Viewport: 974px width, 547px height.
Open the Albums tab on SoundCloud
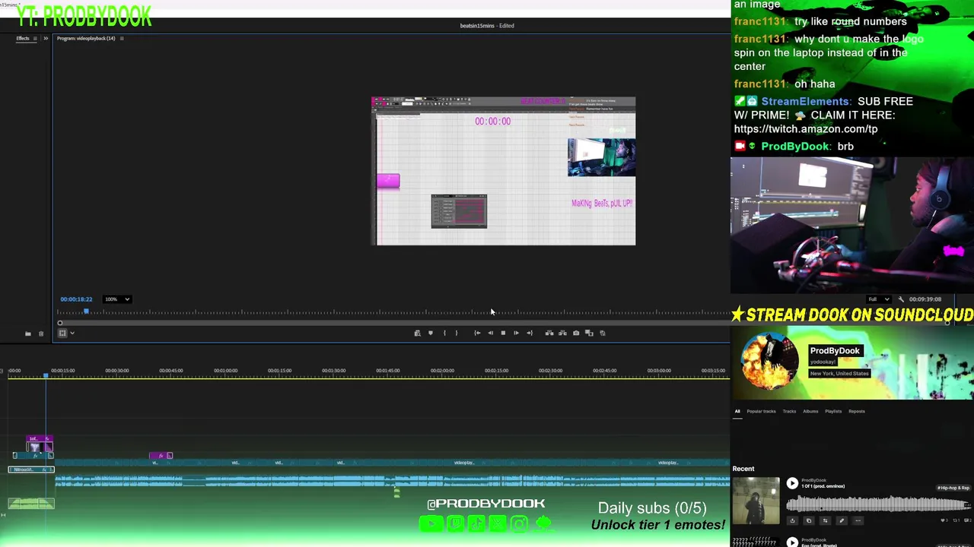click(x=810, y=411)
